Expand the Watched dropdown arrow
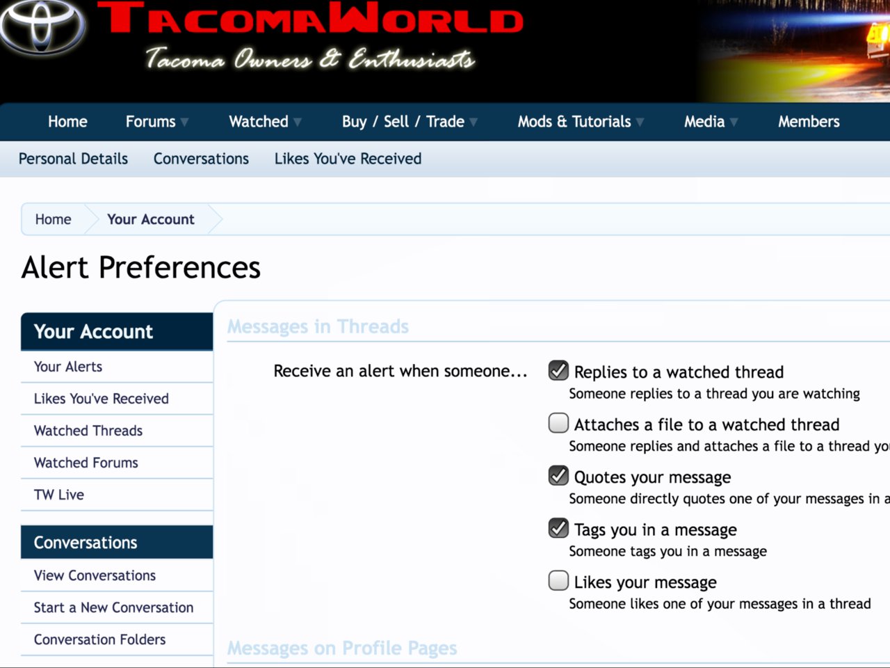 298,122
